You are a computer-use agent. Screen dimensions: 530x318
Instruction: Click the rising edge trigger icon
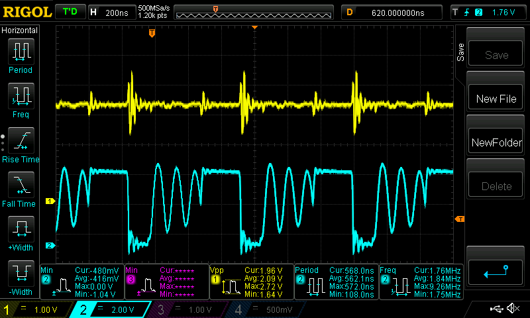coord(467,13)
